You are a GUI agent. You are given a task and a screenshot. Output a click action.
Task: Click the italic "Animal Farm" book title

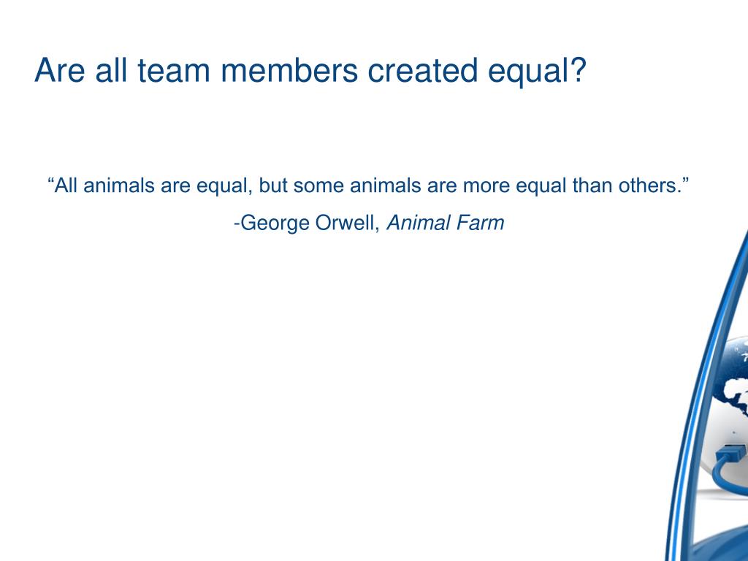[446, 223]
